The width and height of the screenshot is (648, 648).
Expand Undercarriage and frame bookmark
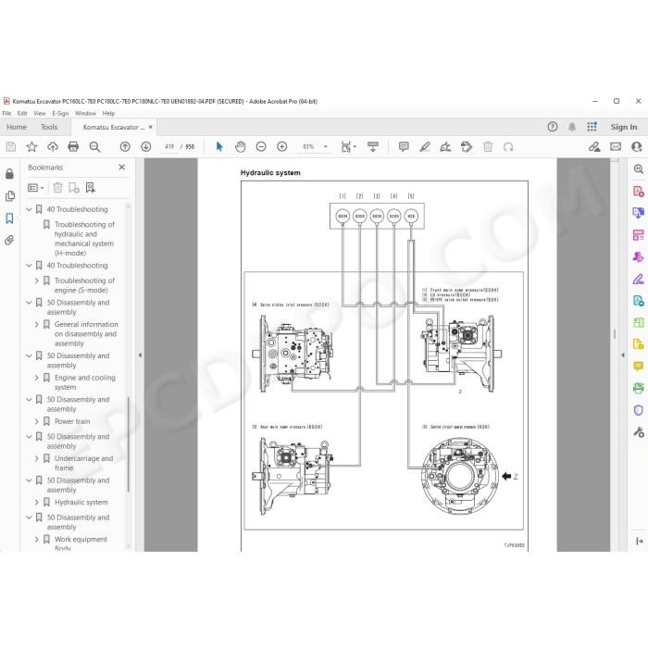[x=36, y=459]
